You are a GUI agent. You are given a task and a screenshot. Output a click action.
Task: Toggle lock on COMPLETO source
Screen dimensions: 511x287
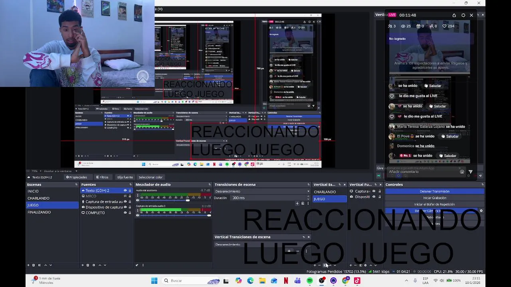(130, 213)
